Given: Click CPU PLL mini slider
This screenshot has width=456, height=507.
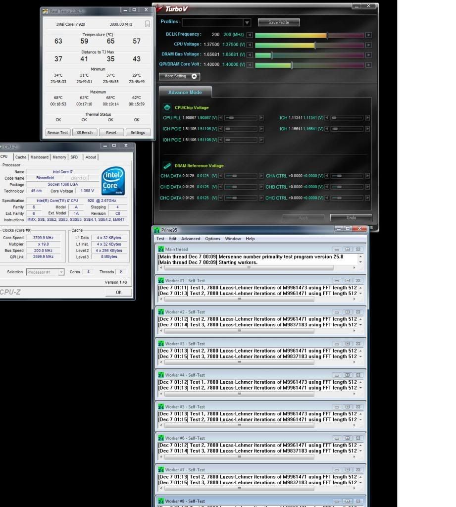Looking at the screenshot, I should pos(241,118).
